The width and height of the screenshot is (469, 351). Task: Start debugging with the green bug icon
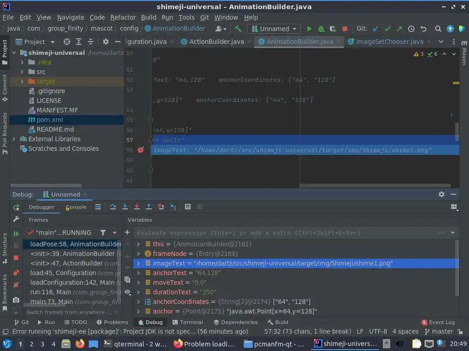click(321, 29)
